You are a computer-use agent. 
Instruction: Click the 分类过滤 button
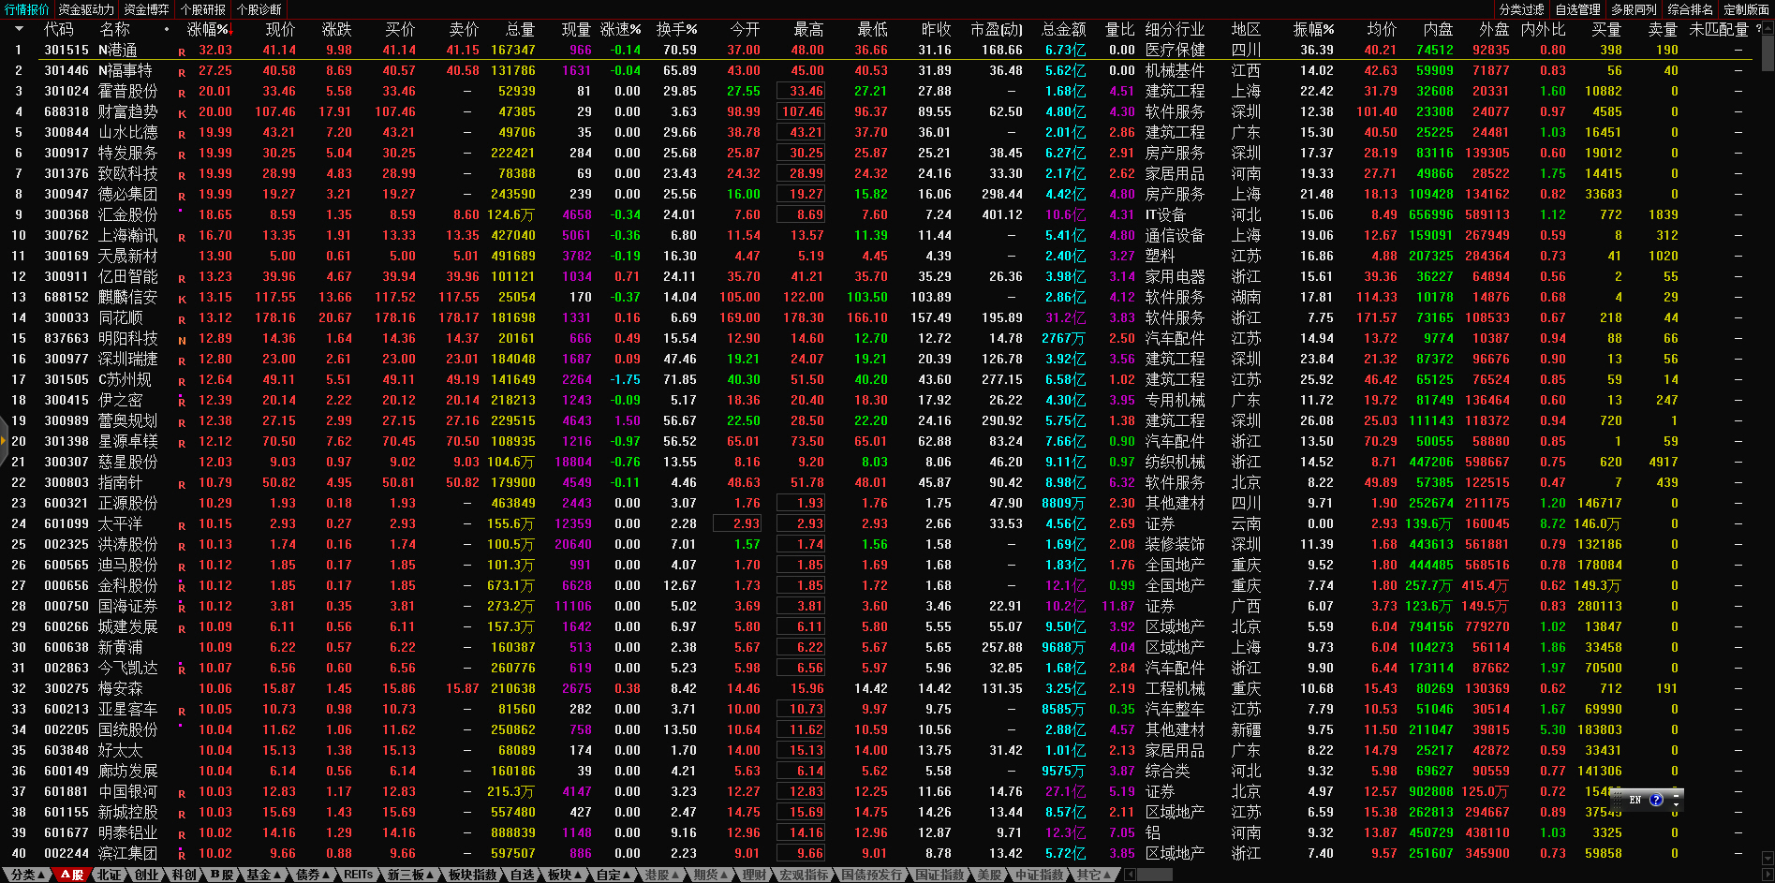pos(1521,9)
